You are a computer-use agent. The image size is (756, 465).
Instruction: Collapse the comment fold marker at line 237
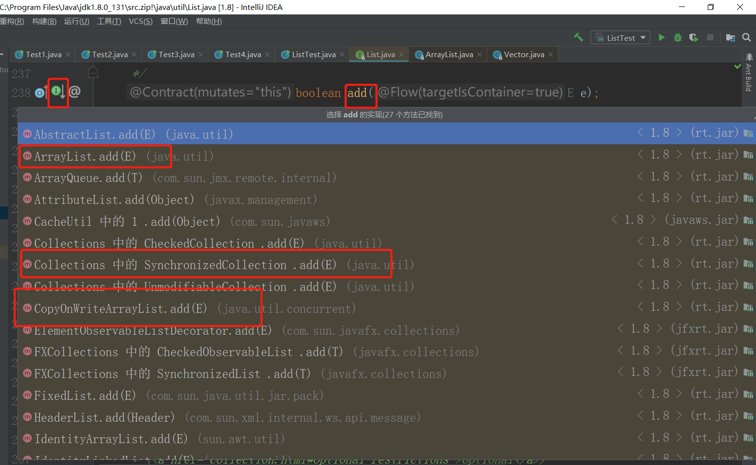coord(93,73)
